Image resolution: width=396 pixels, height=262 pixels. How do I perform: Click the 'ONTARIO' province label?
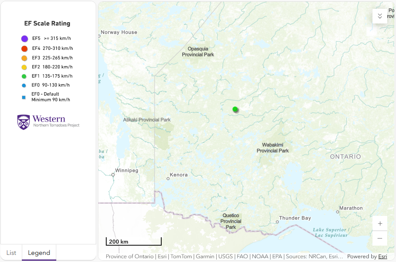click(x=346, y=157)
